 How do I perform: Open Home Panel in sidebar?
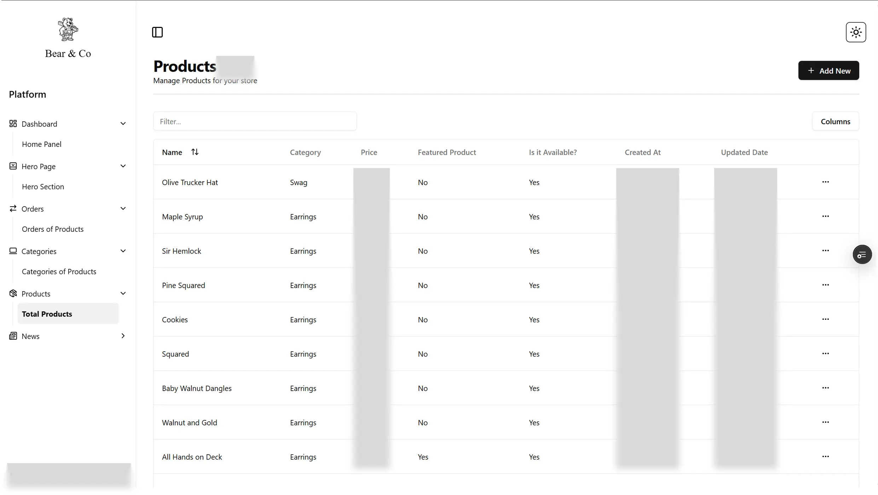click(42, 144)
